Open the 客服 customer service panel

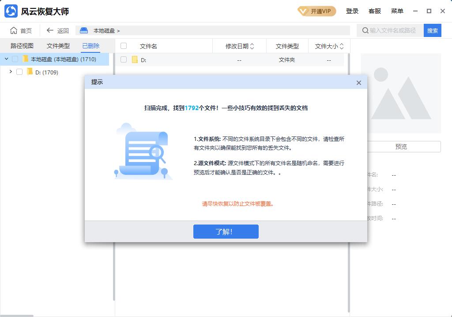coord(375,11)
